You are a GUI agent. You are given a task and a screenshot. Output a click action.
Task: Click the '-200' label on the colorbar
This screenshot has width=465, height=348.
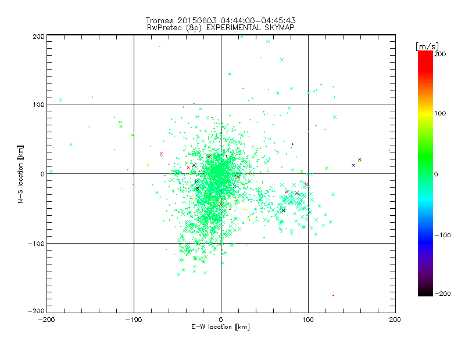point(443,293)
